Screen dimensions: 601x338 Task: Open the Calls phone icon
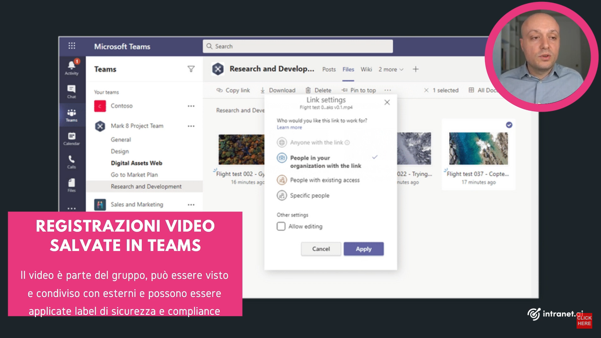(x=72, y=162)
